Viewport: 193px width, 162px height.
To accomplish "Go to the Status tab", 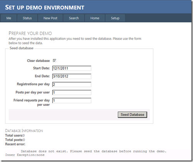I will tap(27, 18).
